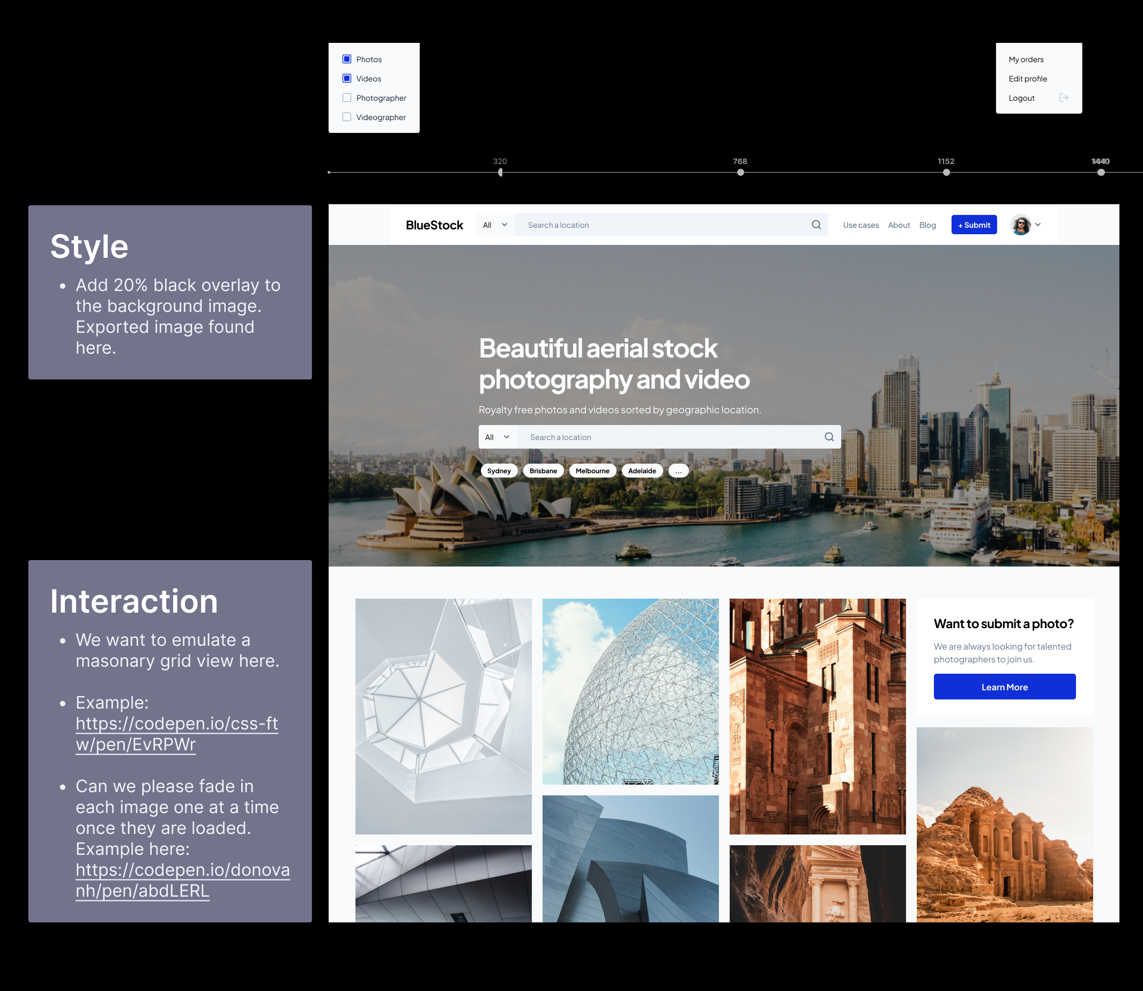Open the header All category dropdown
This screenshot has height=991, width=1143.
click(495, 225)
